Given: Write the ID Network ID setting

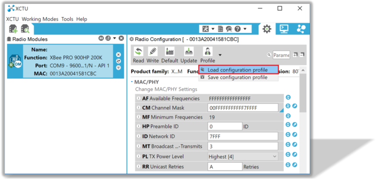Looking at the screenshot, I should [295, 134].
